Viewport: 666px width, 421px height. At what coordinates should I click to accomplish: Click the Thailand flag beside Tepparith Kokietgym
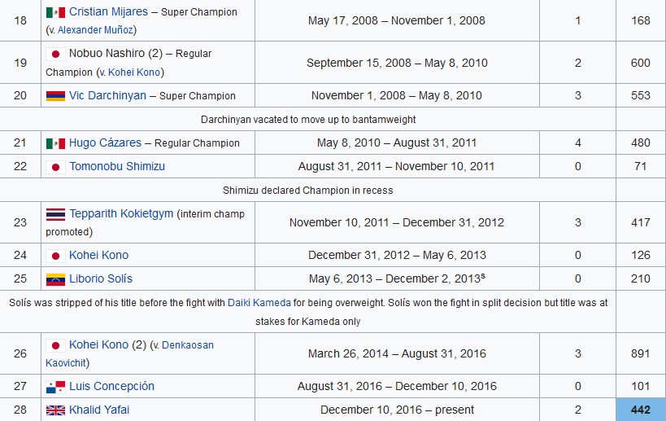55,214
